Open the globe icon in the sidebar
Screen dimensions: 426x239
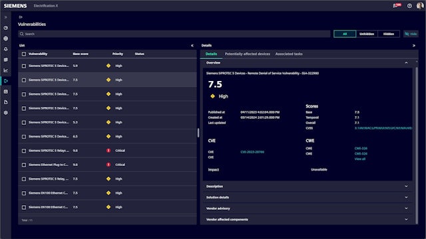click(x=6, y=39)
